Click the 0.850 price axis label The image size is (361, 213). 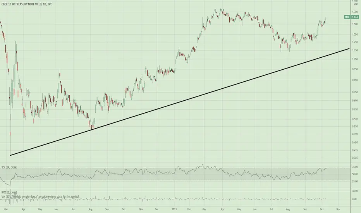pos(355,80)
